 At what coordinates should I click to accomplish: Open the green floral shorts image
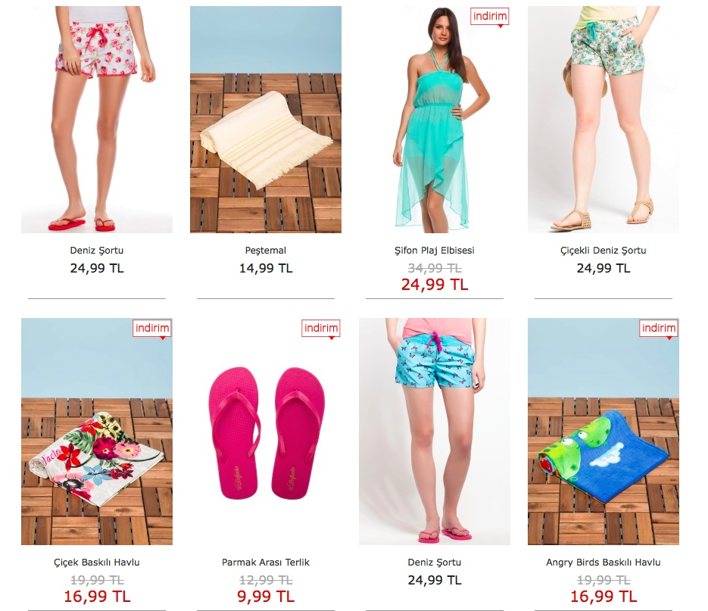pyautogui.click(x=604, y=119)
